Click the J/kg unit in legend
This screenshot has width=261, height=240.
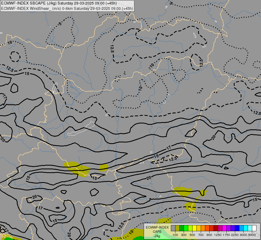tap(157, 236)
